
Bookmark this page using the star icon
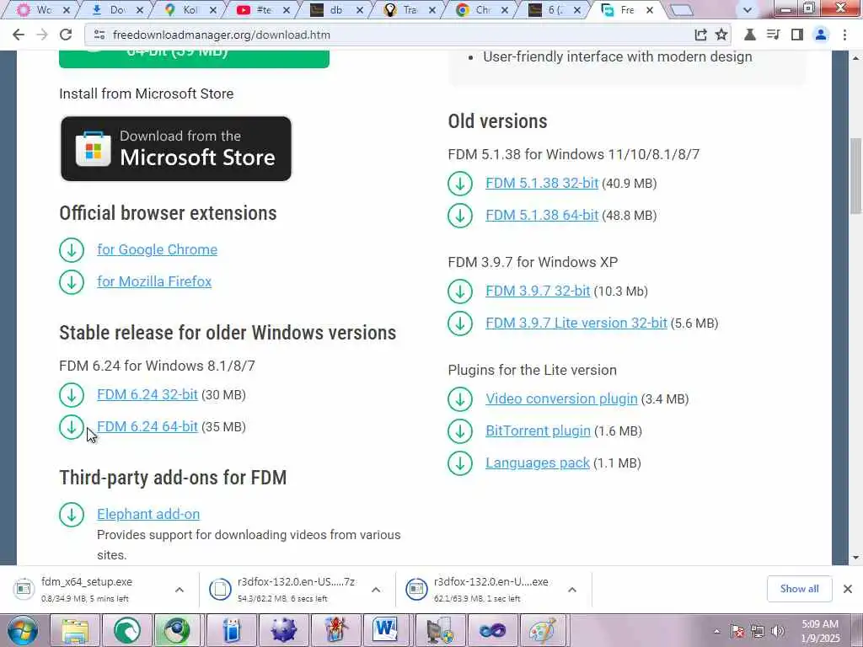pos(721,35)
